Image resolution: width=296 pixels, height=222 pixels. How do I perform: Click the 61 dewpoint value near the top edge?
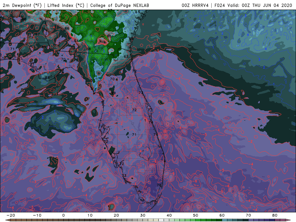coord(137,12)
